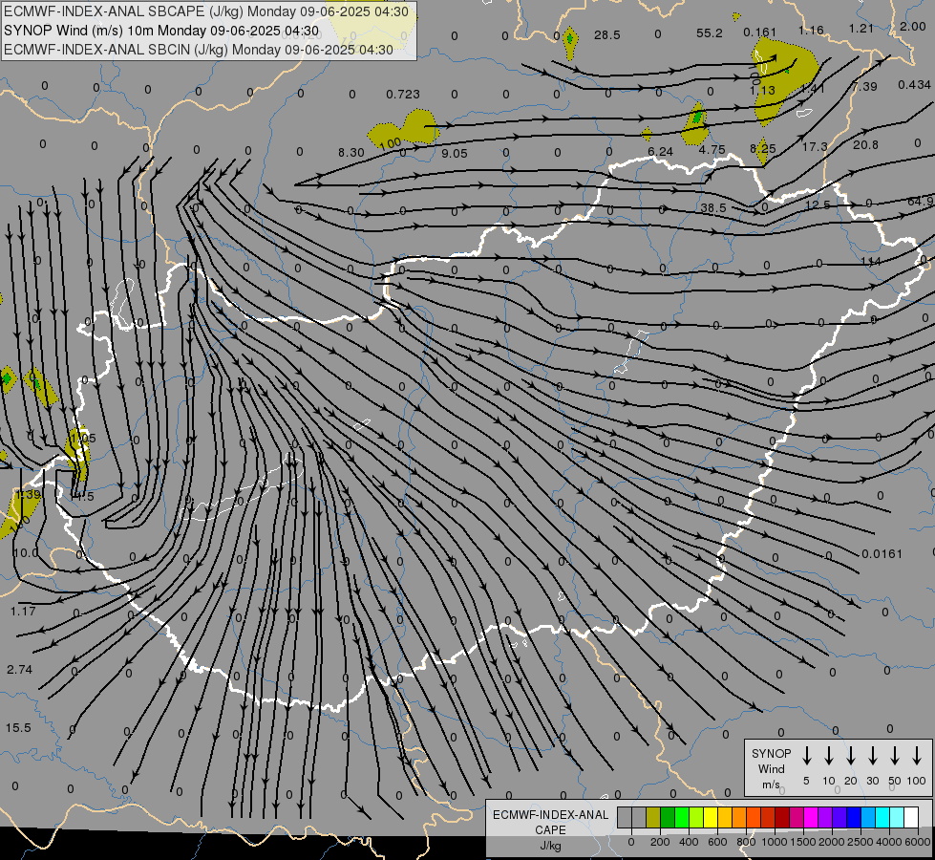Image resolution: width=935 pixels, height=860 pixels.
Task: Select the dark red swatch before 1500
Action: [782, 817]
